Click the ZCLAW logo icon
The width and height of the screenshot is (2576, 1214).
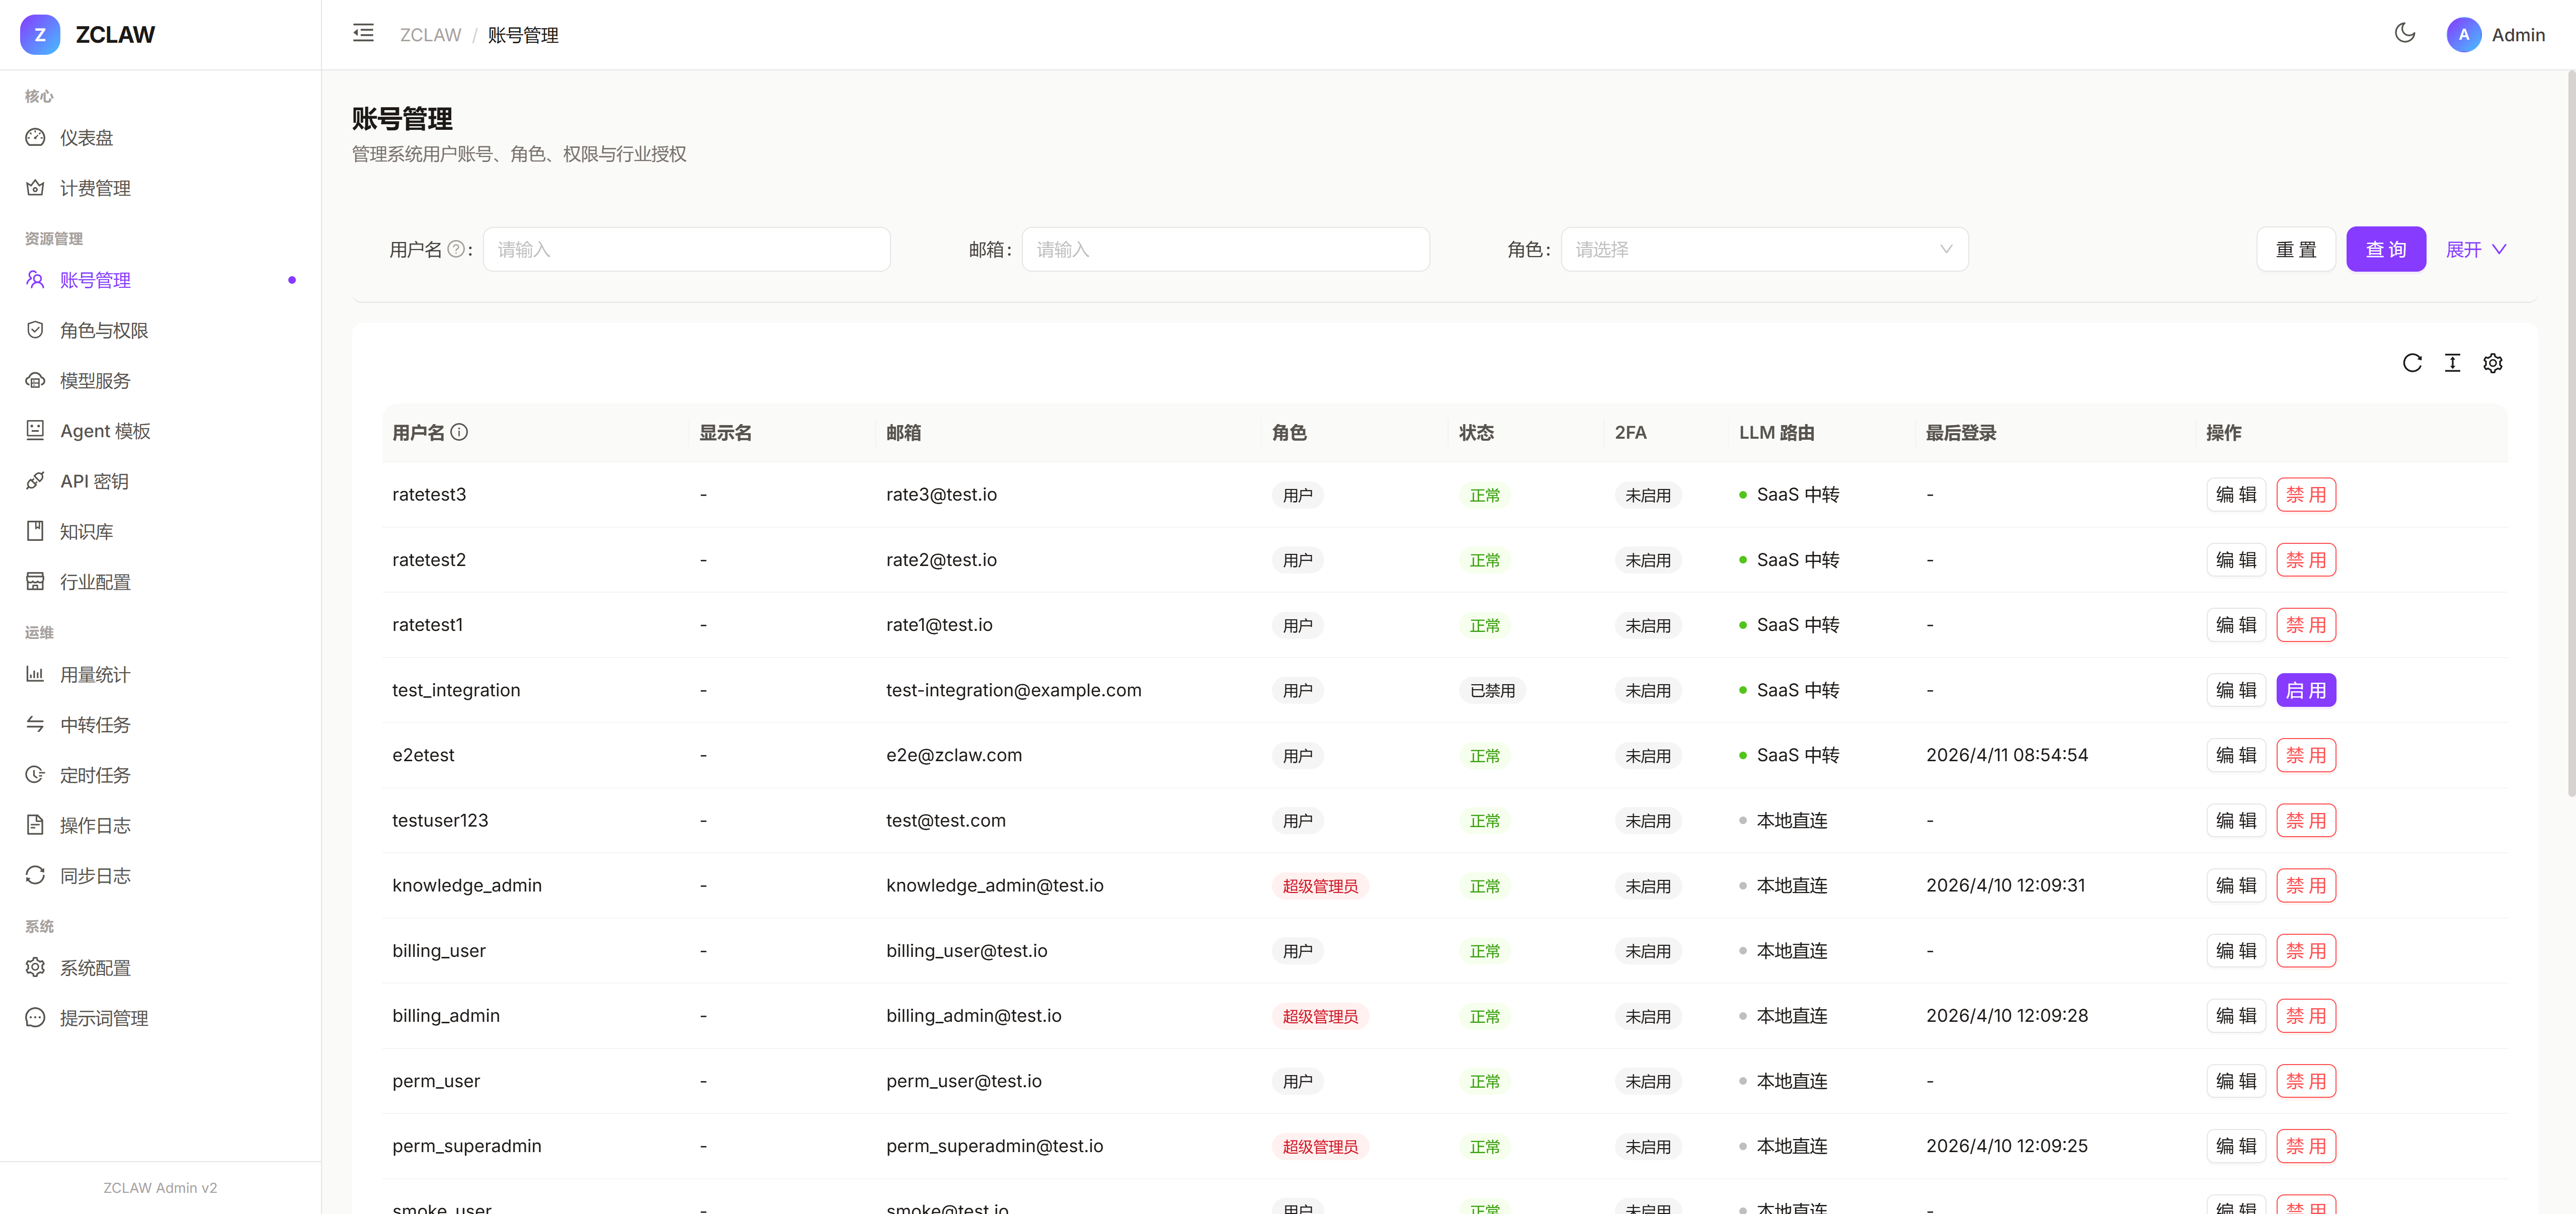pos(40,35)
